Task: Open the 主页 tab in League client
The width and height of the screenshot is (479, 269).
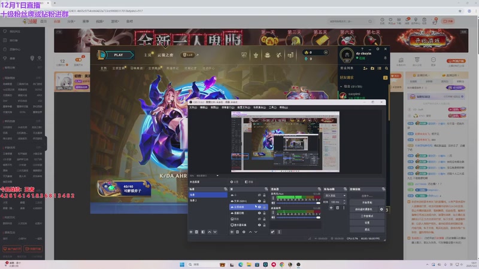Action: [x=147, y=55]
